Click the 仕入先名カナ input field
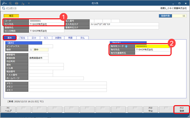This screenshot has width=190, height=118. (x=124, y=24)
